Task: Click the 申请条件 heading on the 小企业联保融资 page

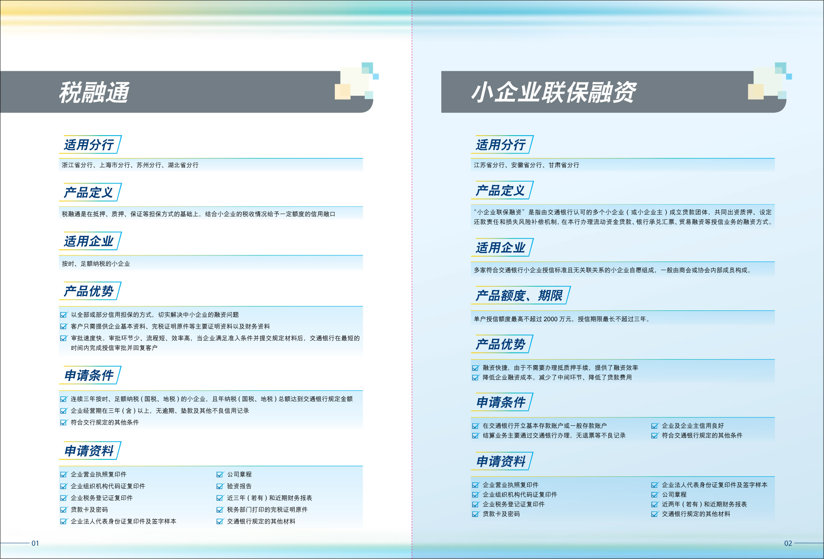Action: pos(501,402)
